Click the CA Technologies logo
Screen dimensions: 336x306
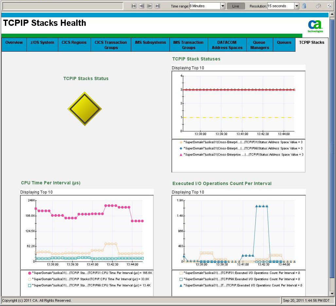(315, 26)
